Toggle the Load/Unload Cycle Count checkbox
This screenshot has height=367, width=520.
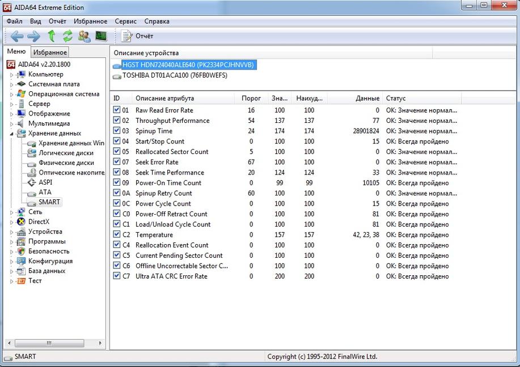coord(117,224)
